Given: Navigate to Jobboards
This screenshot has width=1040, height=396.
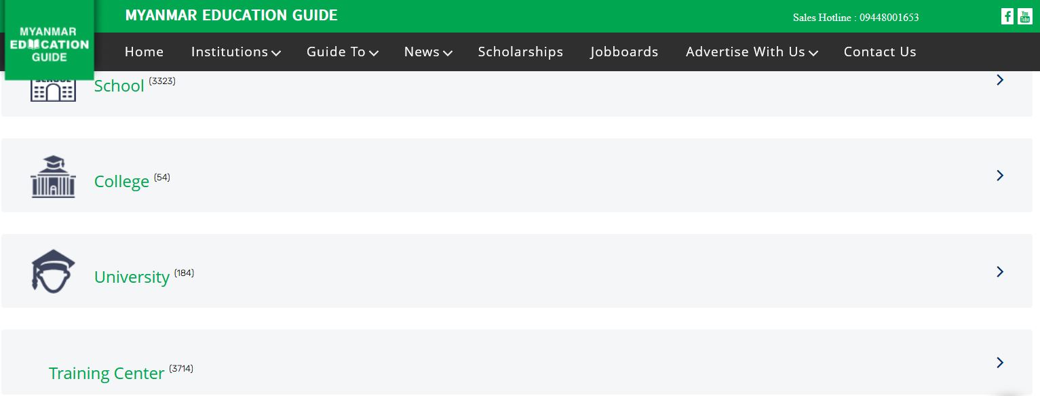Looking at the screenshot, I should pyautogui.click(x=624, y=52).
